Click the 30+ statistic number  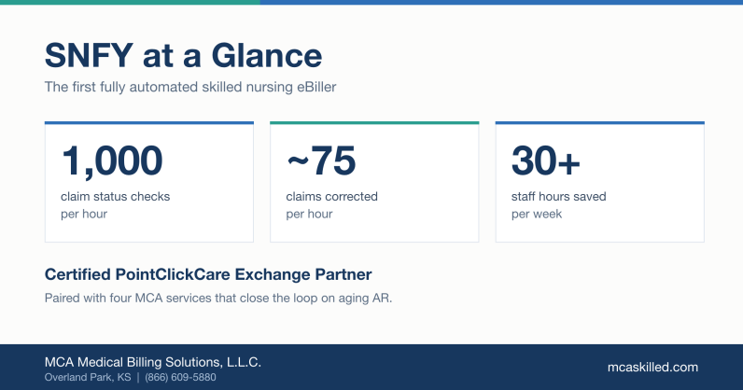pyautogui.click(x=546, y=161)
